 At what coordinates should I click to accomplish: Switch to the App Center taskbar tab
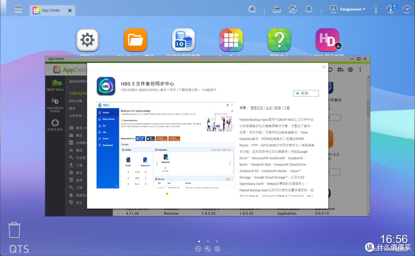(51, 10)
